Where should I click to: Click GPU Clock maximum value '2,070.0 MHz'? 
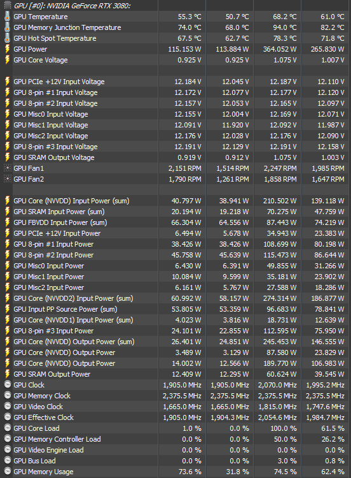tap(277, 385)
